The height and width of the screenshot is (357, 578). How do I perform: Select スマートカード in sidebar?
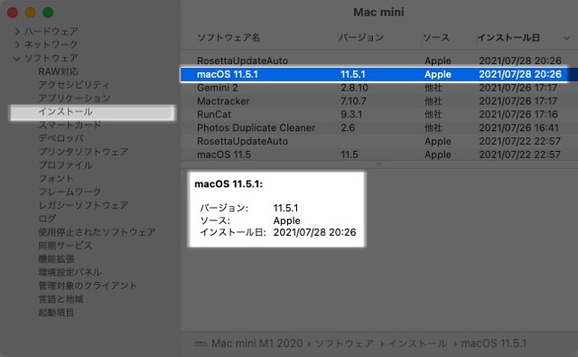(70, 125)
